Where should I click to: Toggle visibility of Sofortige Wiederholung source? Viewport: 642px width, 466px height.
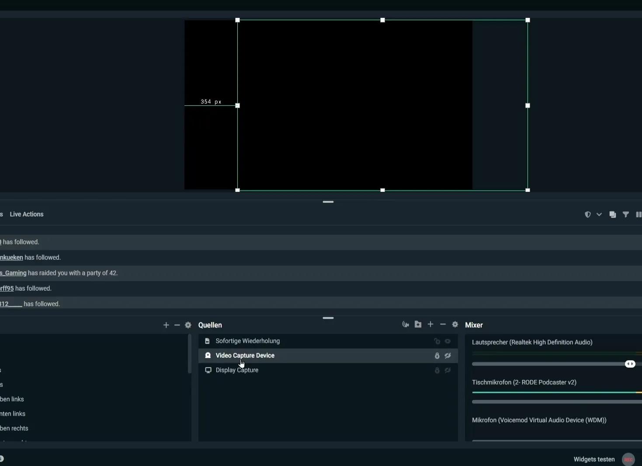point(448,341)
